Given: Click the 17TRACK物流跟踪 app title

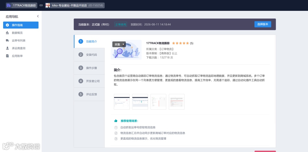Looking at the screenshot, I should pos(158,43).
